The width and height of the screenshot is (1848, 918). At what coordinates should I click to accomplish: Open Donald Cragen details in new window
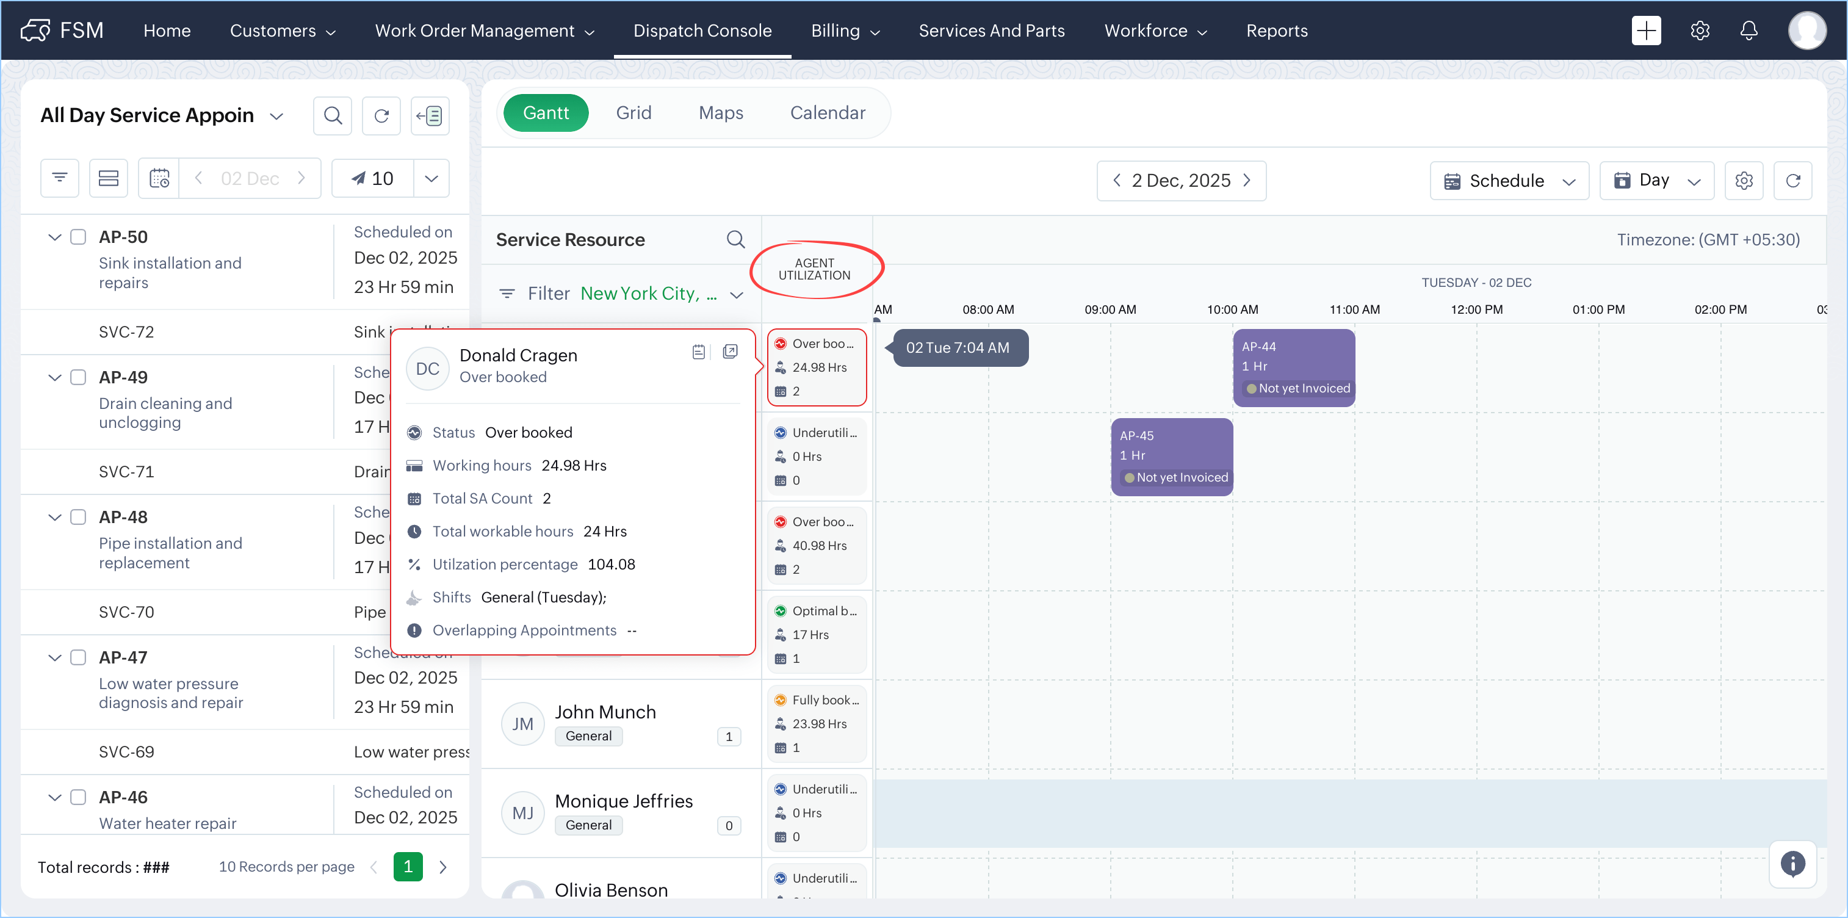click(731, 351)
